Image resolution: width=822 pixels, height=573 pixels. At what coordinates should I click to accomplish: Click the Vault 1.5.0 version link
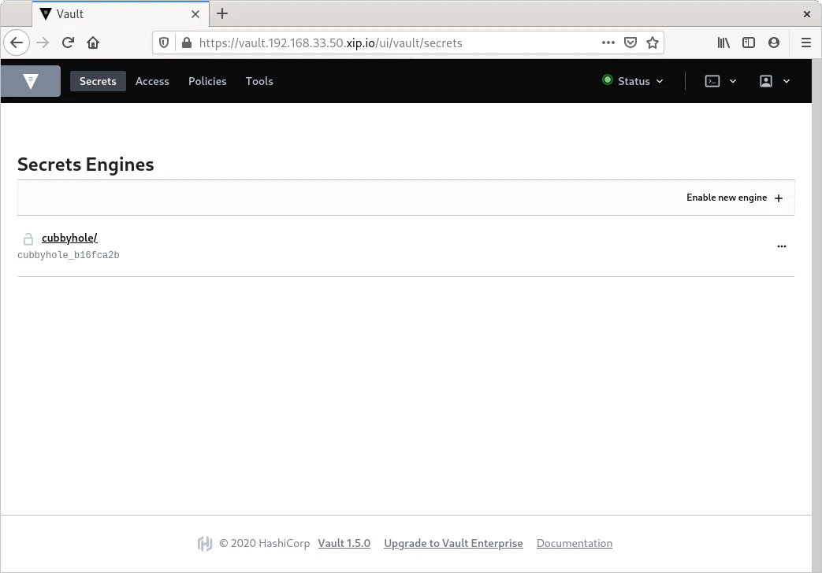(x=344, y=543)
